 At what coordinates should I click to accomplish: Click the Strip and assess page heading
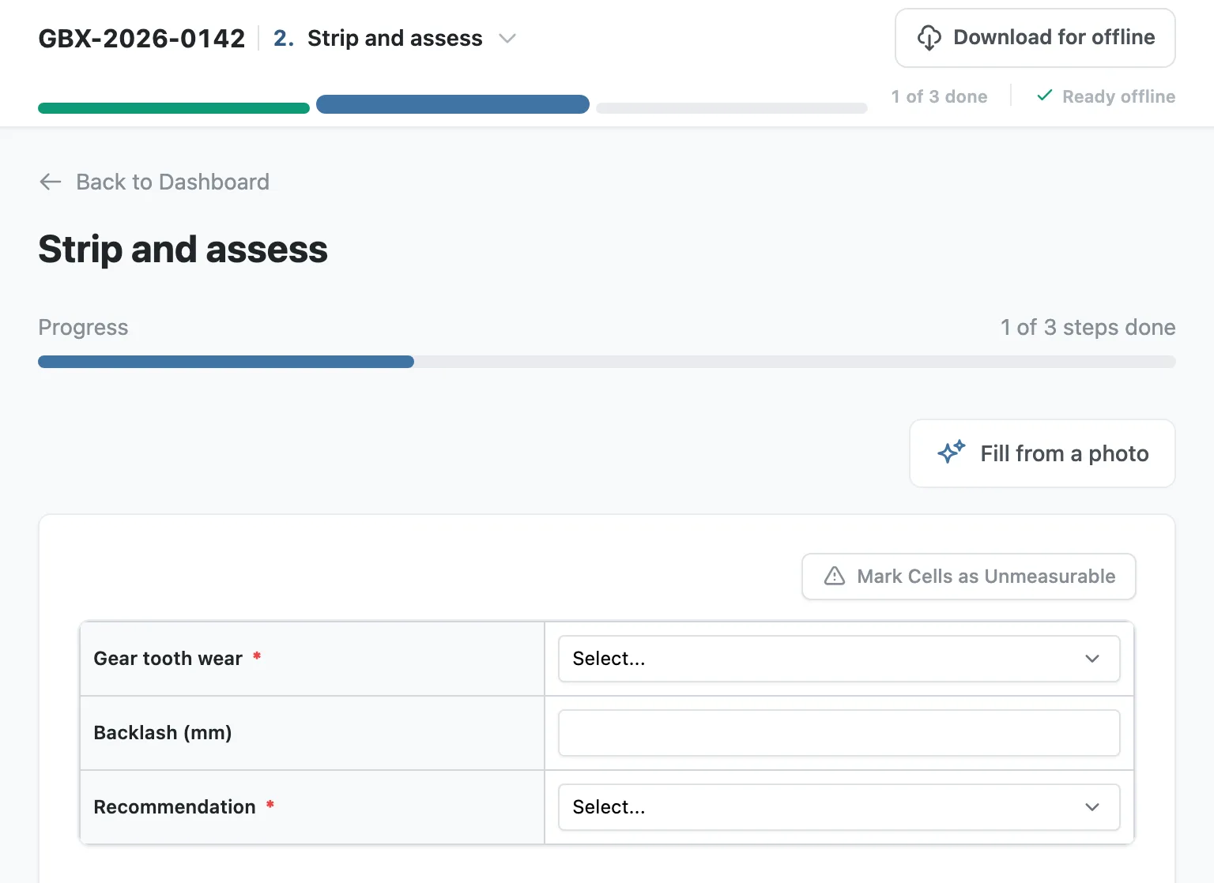183,250
